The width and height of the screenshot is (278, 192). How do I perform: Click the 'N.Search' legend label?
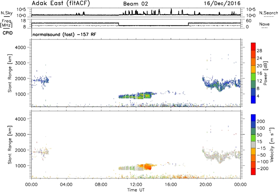(268, 13)
